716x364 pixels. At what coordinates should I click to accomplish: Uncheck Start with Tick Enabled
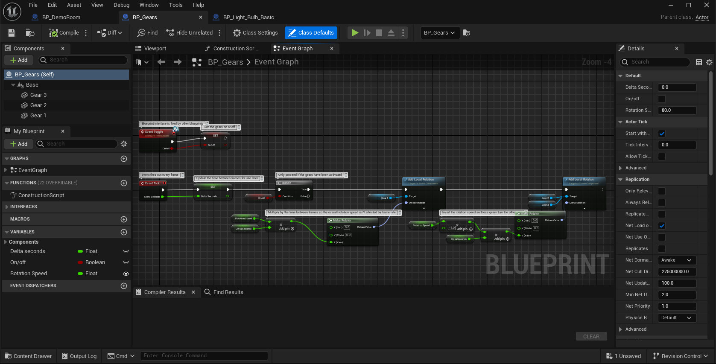662,134
